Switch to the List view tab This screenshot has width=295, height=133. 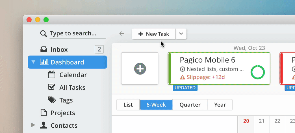(x=128, y=105)
